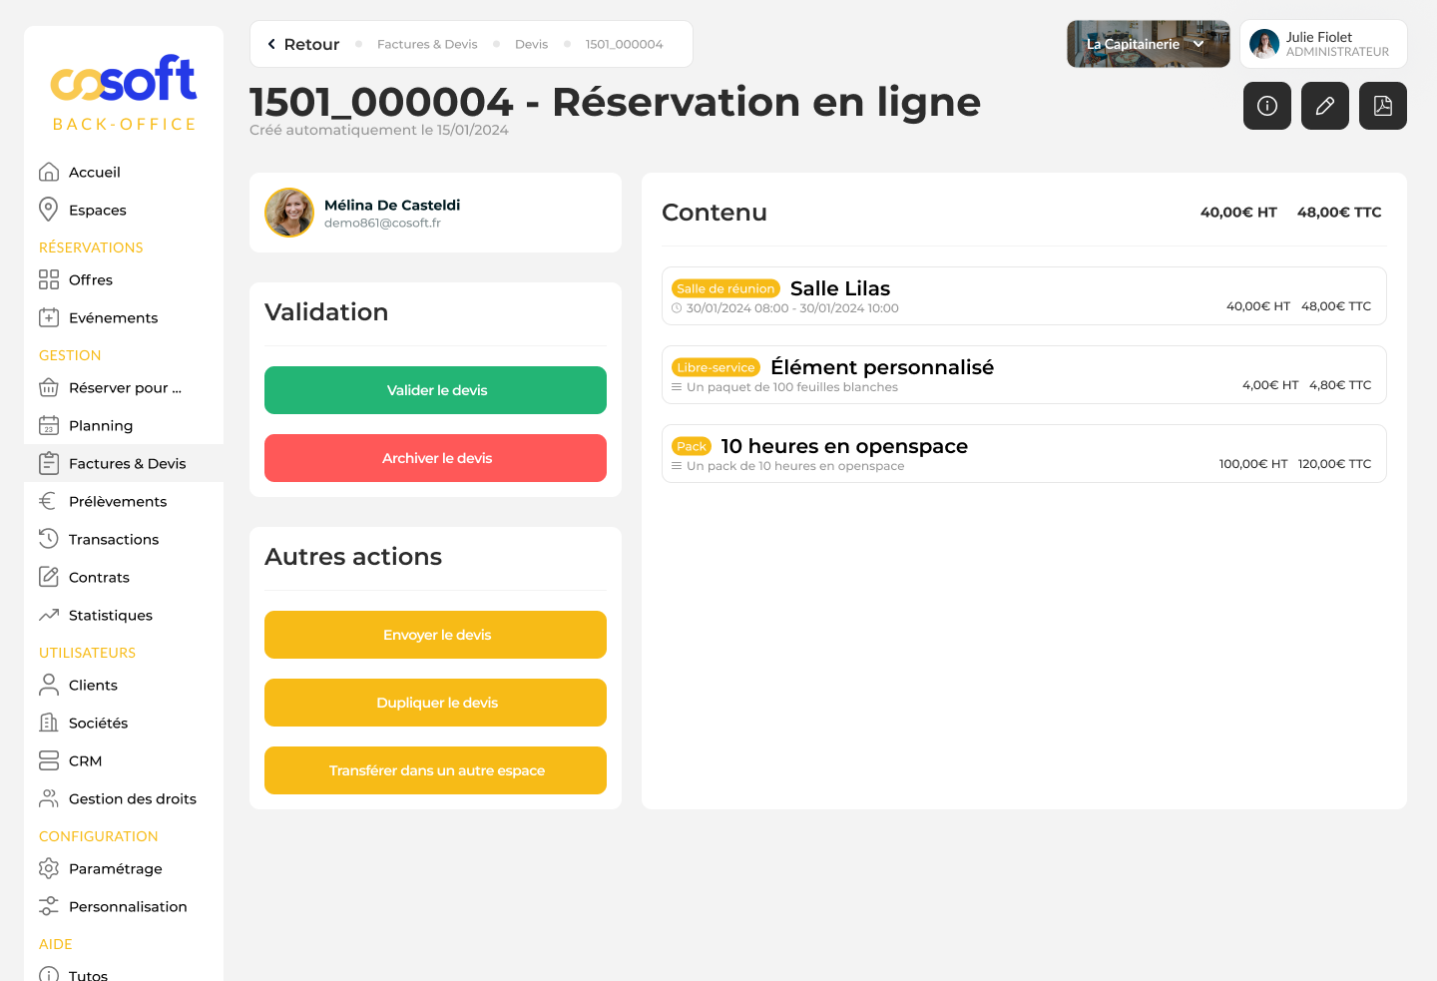Open Mélina De Casteldi's avatar
The height and width of the screenshot is (981, 1437).
(289, 213)
